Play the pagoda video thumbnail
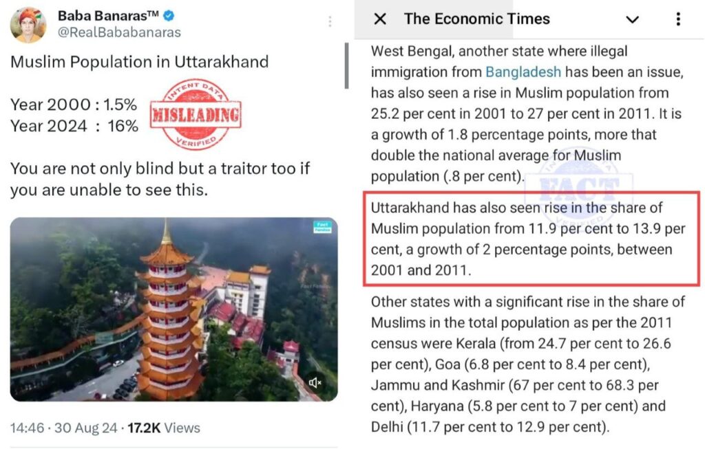The image size is (705, 449). 173,309
